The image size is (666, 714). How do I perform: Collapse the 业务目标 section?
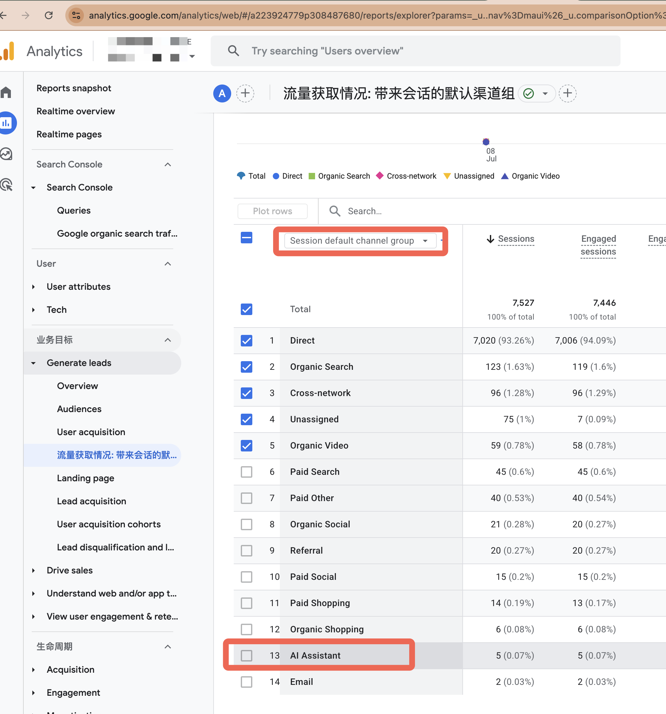(168, 340)
